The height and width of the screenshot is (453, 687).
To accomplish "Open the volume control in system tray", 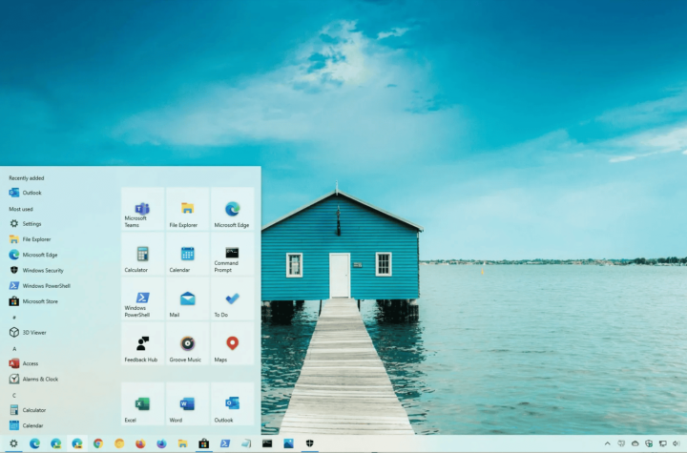I will [676, 443].
